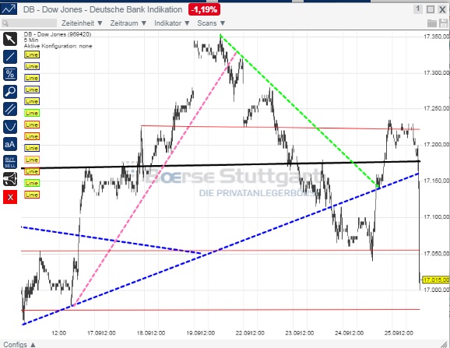The image size is (450, 348).
Task: Open the Zeitraum dropdown
Action: point(128,23)
